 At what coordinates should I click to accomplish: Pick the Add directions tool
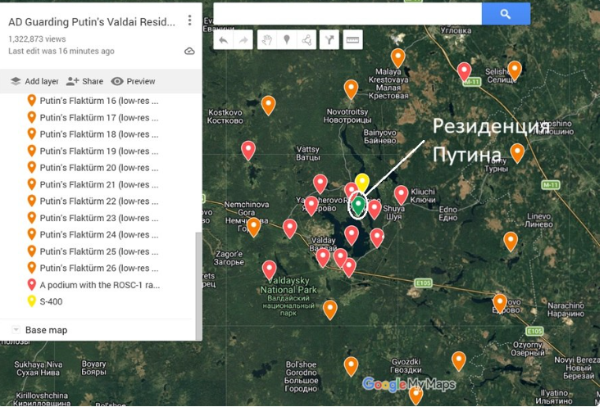click(329, 40)
